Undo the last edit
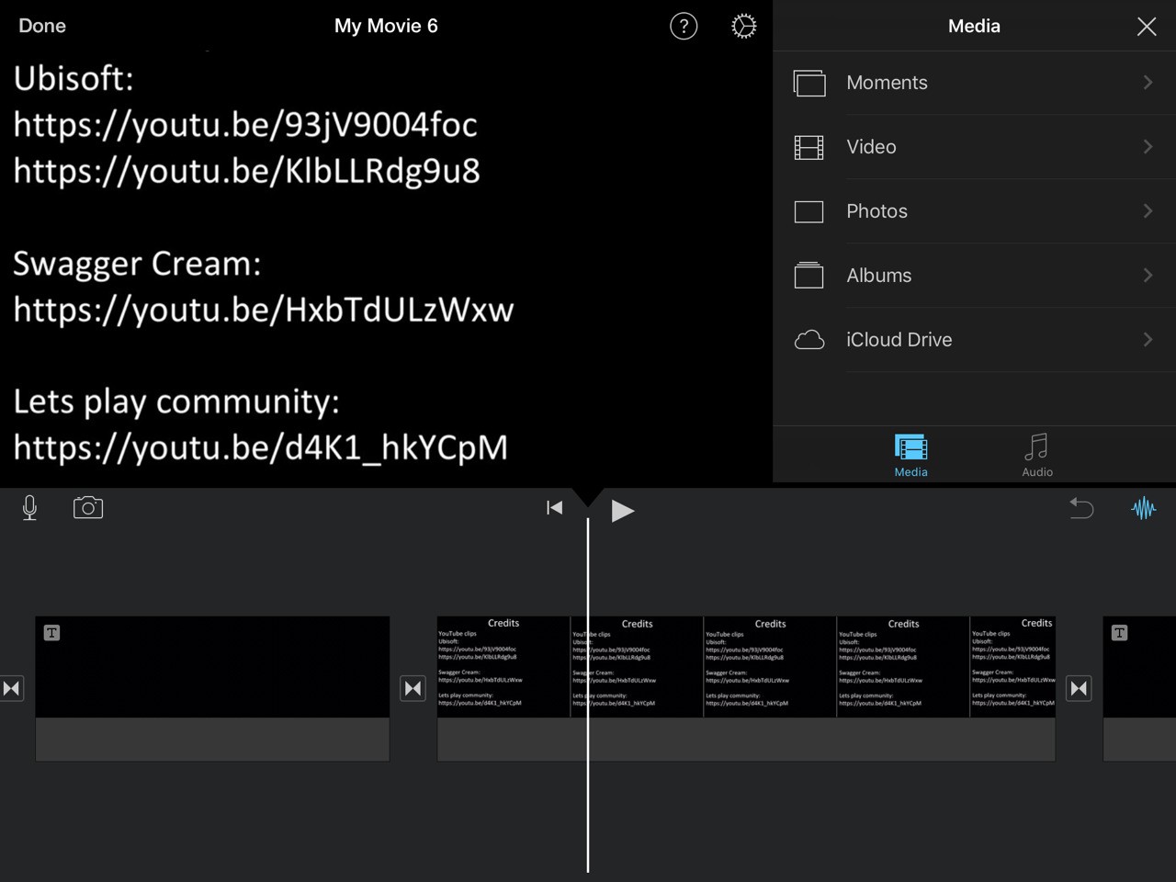This screenshot has width=1176, height=882. tap(1081, 507)
